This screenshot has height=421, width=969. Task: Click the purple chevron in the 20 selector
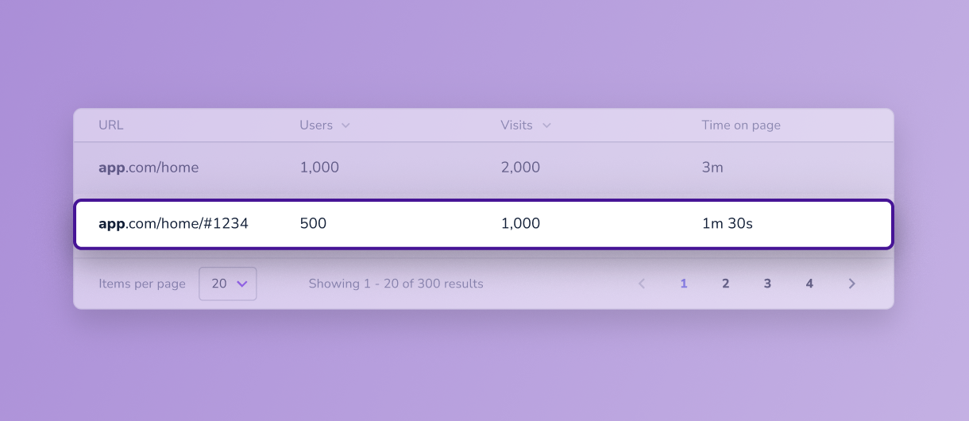[x=242, y=284]
